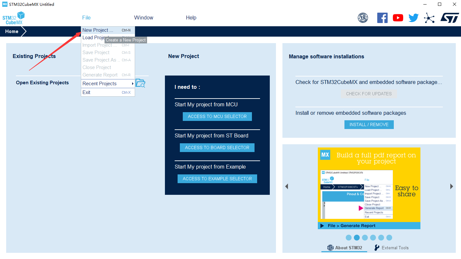Open the Help menu
Image resolution: width=461 pixels, height=259 pixels.
[x=191, y=18]
